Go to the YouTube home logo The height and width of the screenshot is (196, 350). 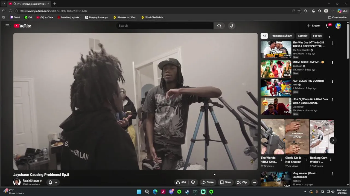(x=22, y=26)
